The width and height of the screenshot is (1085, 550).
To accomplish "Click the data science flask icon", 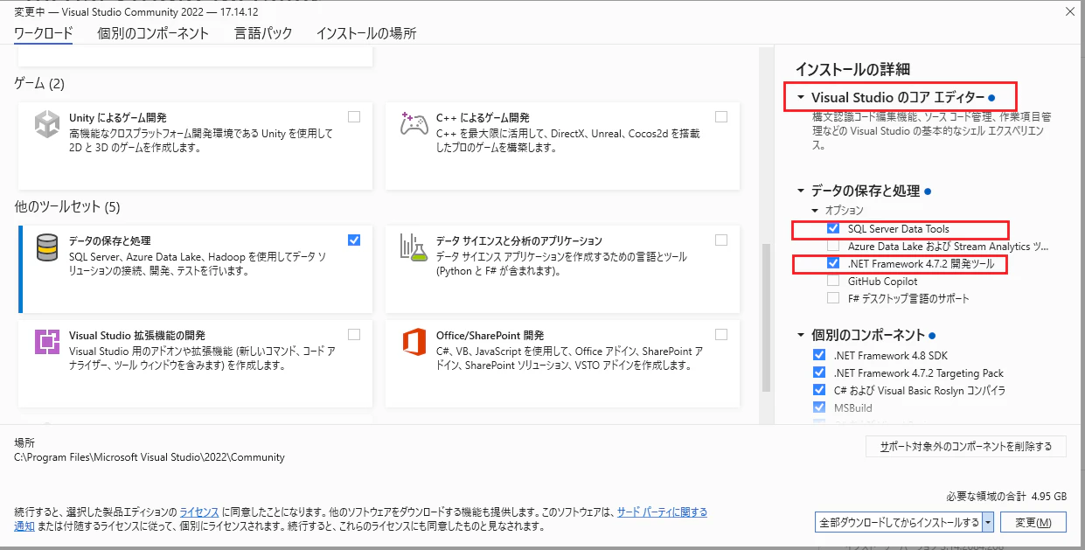I will pyautogui.click(x=414, y=247).
